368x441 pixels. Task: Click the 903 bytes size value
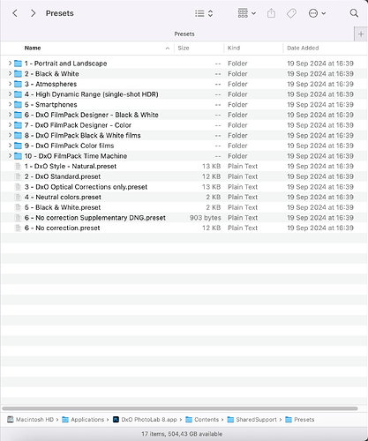(x=205, y=218)
